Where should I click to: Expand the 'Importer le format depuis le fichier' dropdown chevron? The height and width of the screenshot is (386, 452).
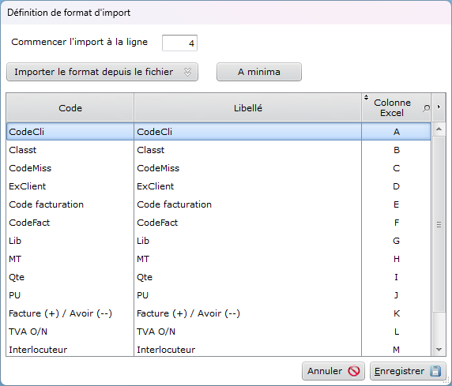click(187, 72)
